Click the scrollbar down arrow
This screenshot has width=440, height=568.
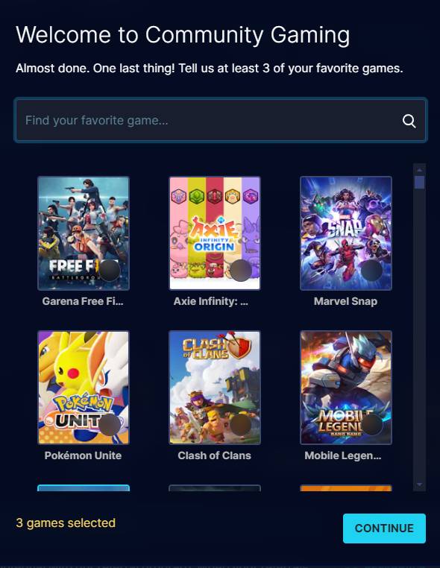(x=419, y=485)
